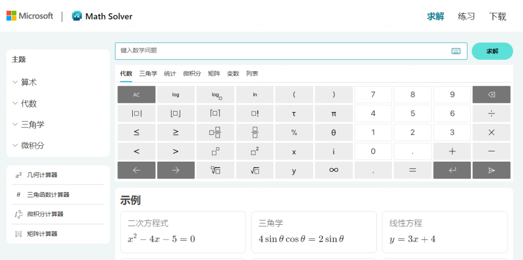Insert simple fraction template key
Image resolution: width=523 pixels, height=260 pixels.
[255, 133]
